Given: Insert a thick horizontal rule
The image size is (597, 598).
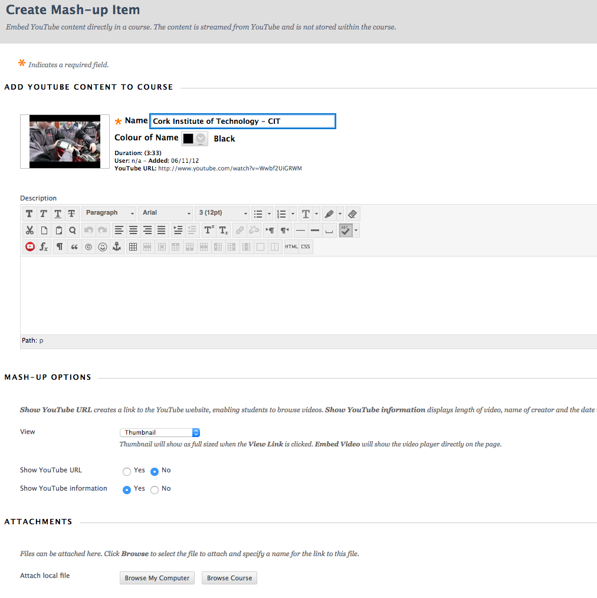Looking at the screenshot, I should [x=315, y=231].
